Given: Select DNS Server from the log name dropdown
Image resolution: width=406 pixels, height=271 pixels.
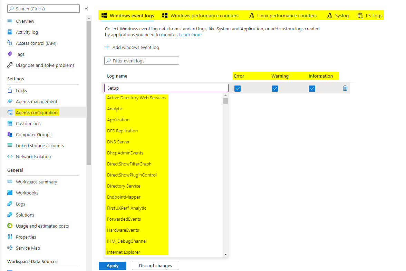Looking at the screenshot, I should coord(118,142).
